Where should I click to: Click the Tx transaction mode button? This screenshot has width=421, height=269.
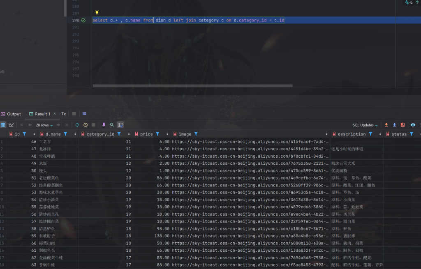[x=64, y=114]
